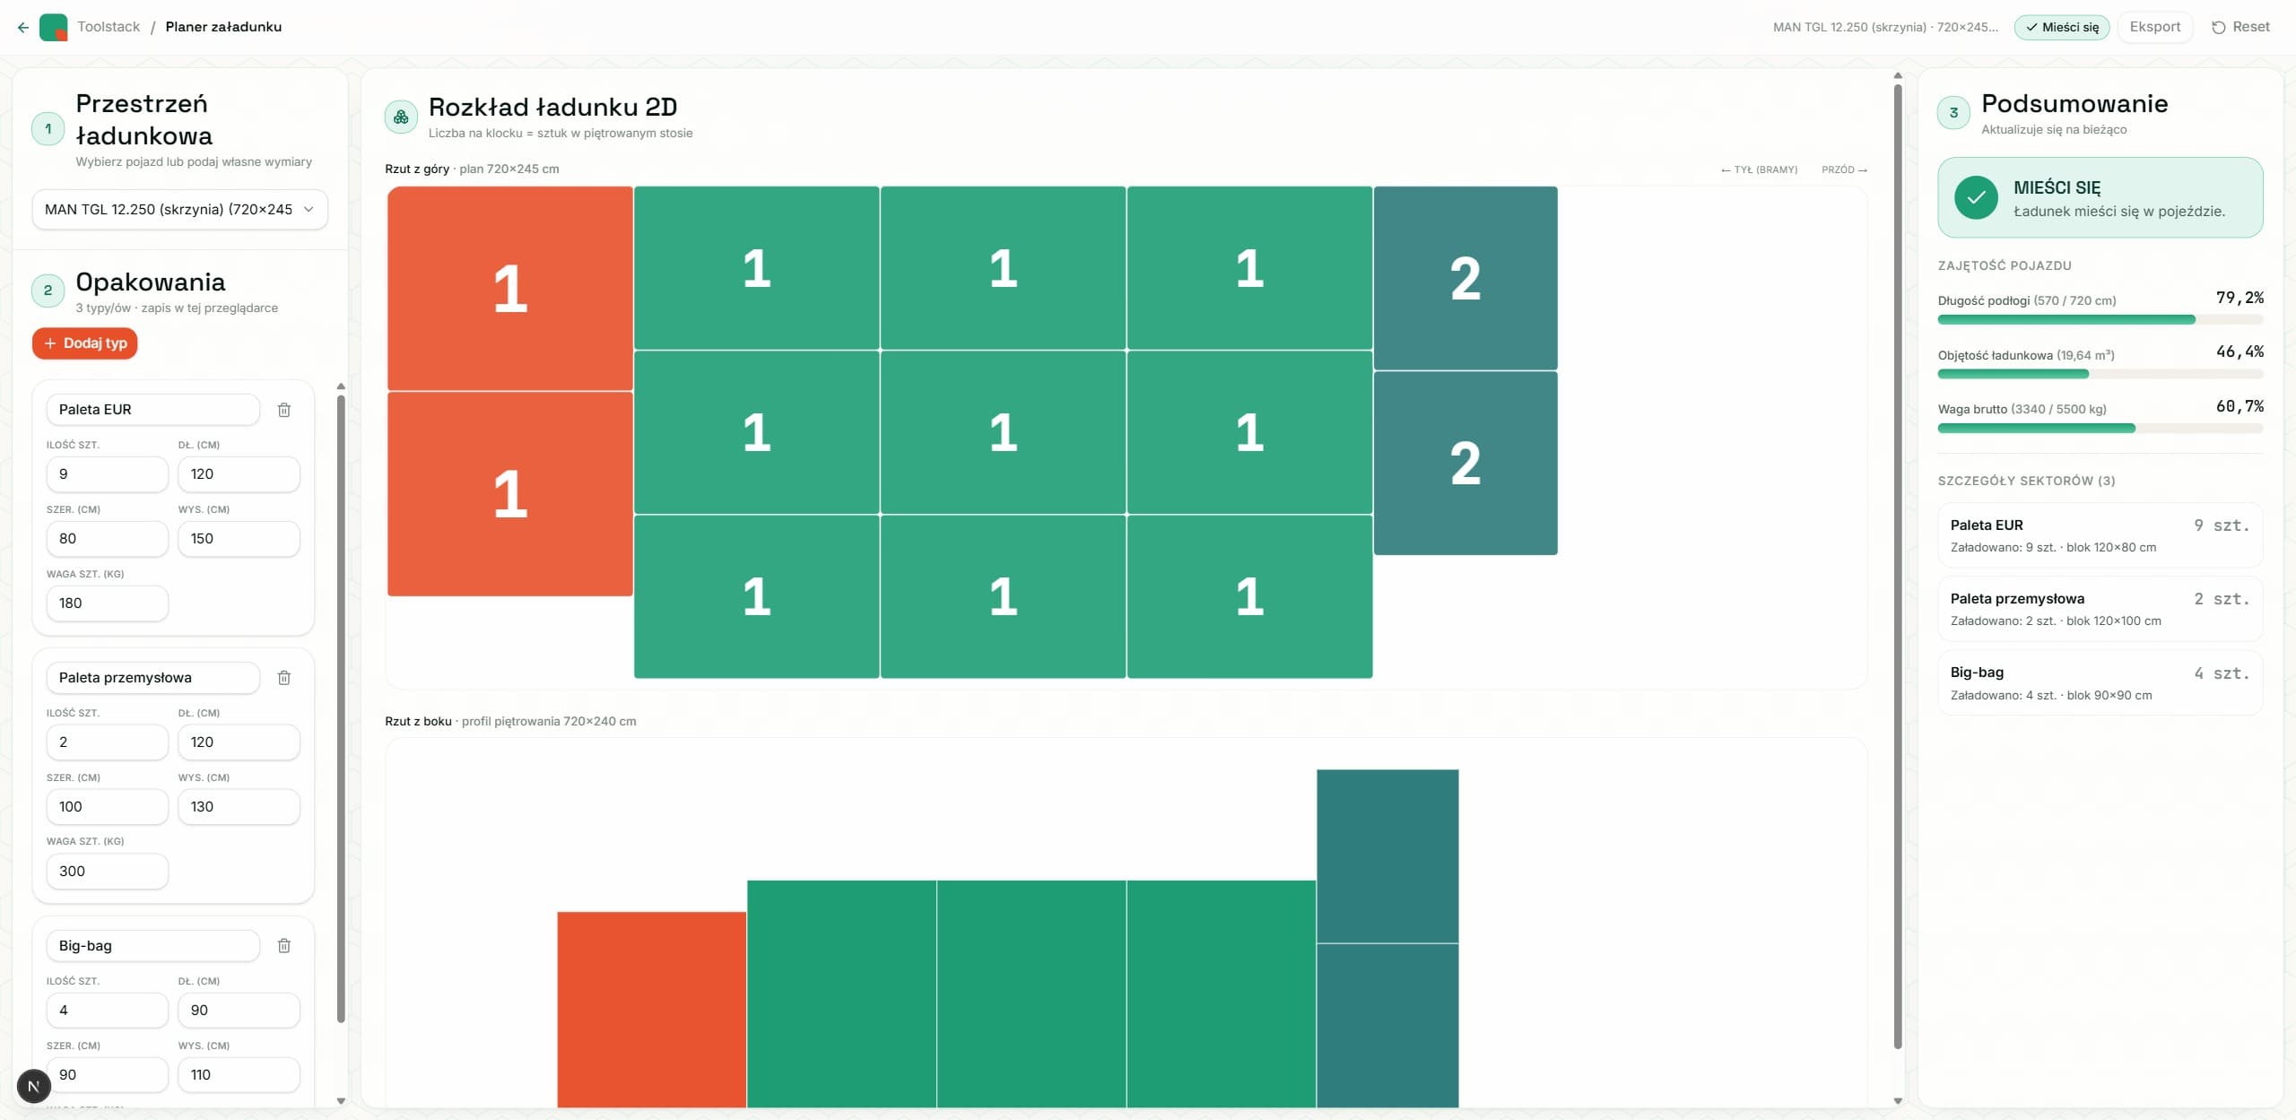Delete the Big-bag packaging type

click(x=284, y=946)
